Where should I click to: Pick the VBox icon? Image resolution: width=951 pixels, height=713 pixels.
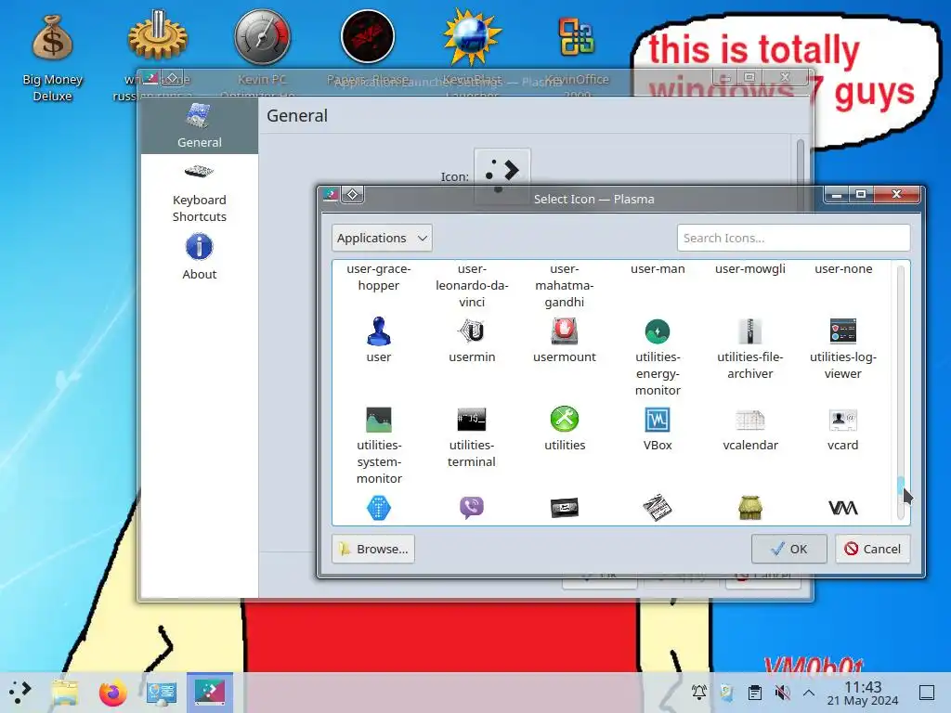point(658,420)
